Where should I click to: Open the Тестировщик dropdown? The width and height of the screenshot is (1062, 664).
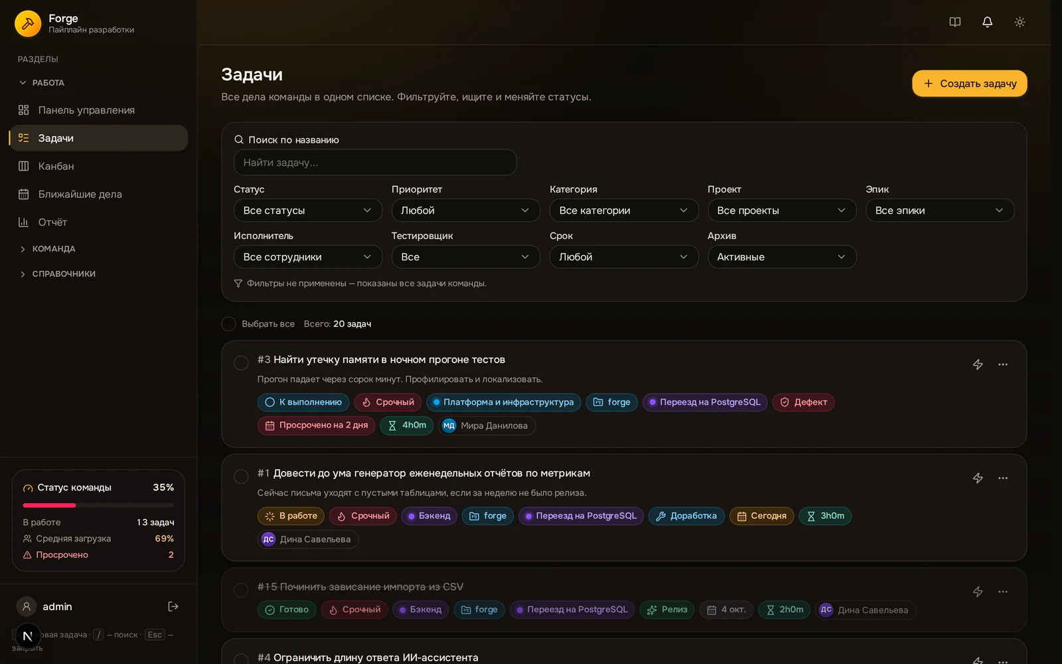(x=466, y=257)
